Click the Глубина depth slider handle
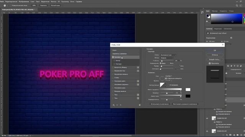This screenshot has height=137, width=245. [x=162, y=61]
